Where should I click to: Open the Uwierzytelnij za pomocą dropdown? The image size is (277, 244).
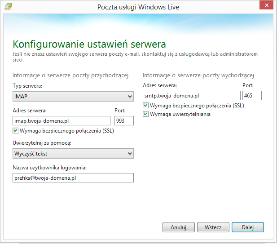73,154
